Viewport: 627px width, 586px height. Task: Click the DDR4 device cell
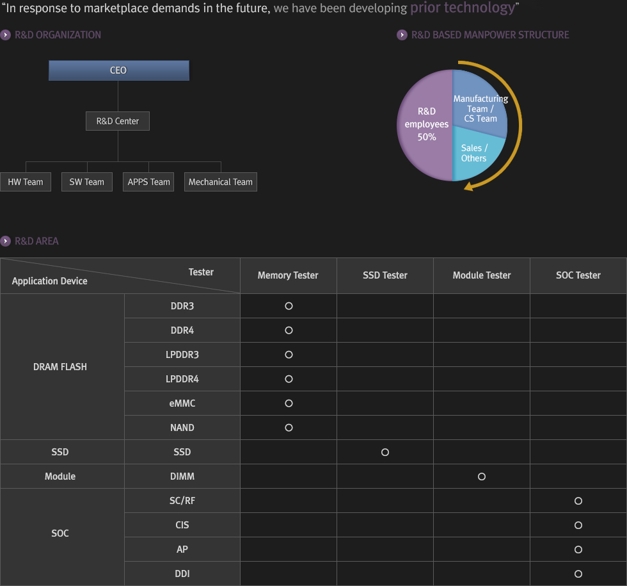[x=182, y=330]
